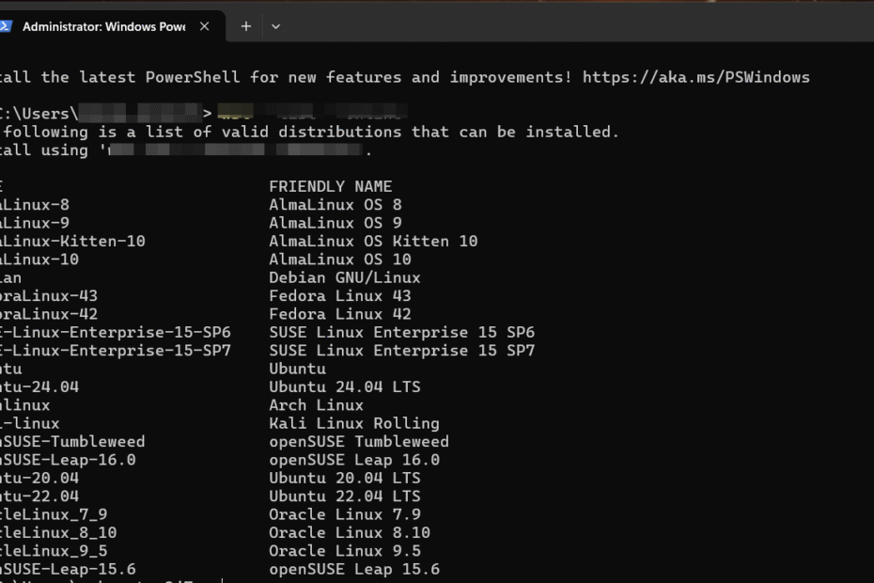Click the Ubuntu 22.04 LTS line
The width and height of the screenshot is (874, 583).
344,496
